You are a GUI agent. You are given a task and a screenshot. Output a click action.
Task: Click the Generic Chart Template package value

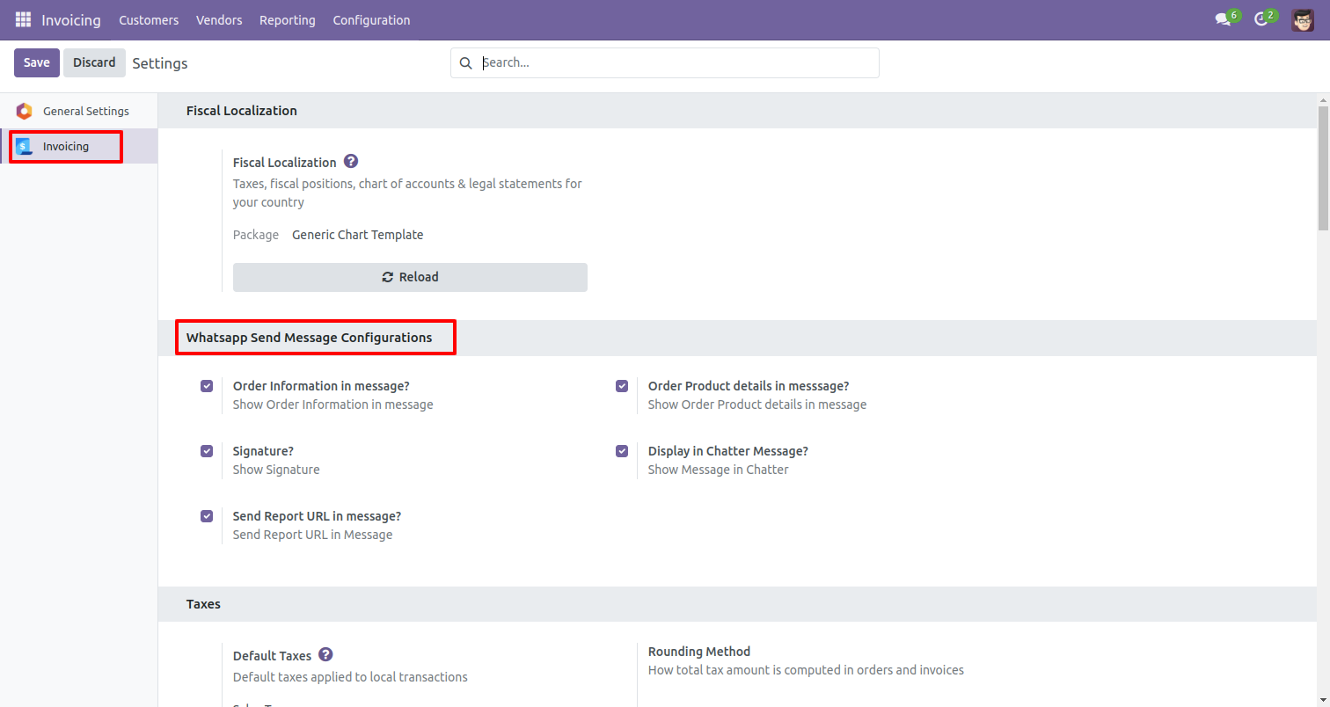(x=358, y=235)
